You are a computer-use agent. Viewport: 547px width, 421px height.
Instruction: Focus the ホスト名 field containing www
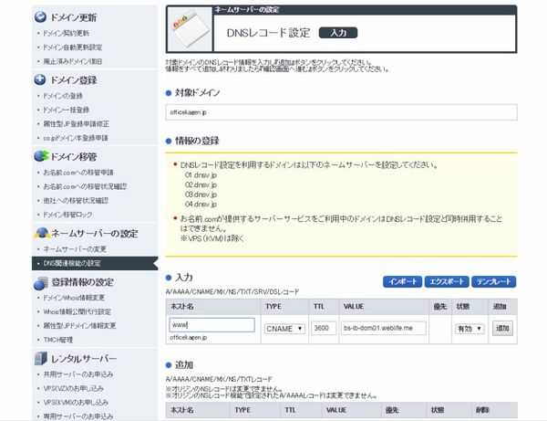click(212, 325)
